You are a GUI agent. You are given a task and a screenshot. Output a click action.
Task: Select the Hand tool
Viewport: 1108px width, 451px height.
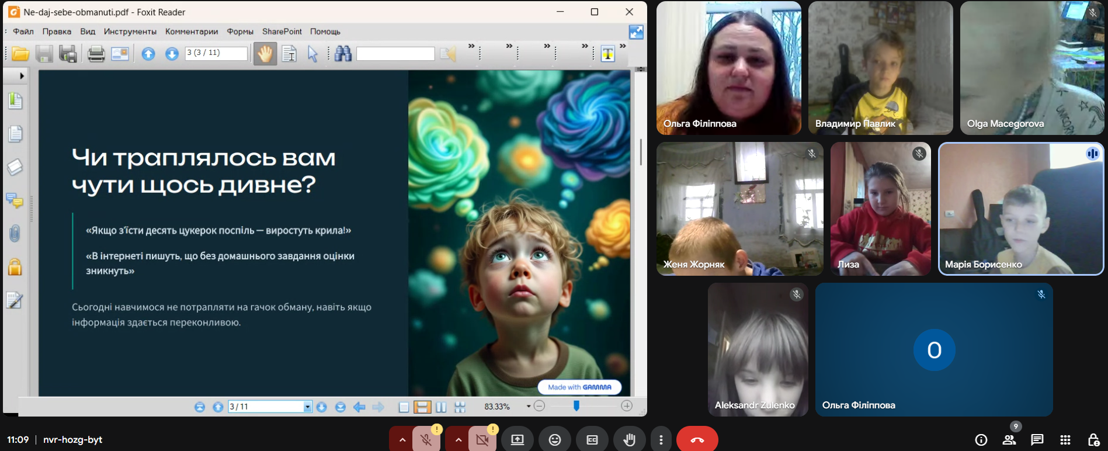[x=265, y=54]
